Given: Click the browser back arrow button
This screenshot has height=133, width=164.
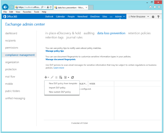Looking at the screenshot, I should pyautogui.click(x=5, y=7).
